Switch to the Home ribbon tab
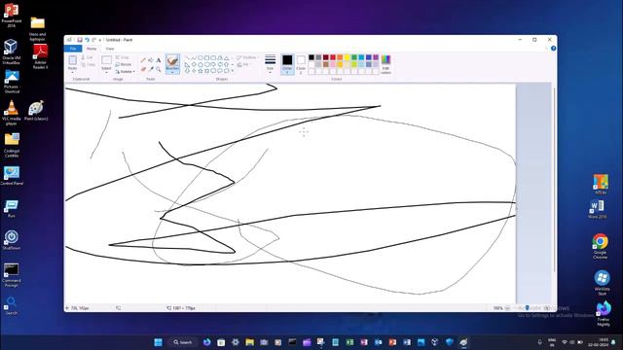The height and width of the screenshot is (350, 623). 92,49
